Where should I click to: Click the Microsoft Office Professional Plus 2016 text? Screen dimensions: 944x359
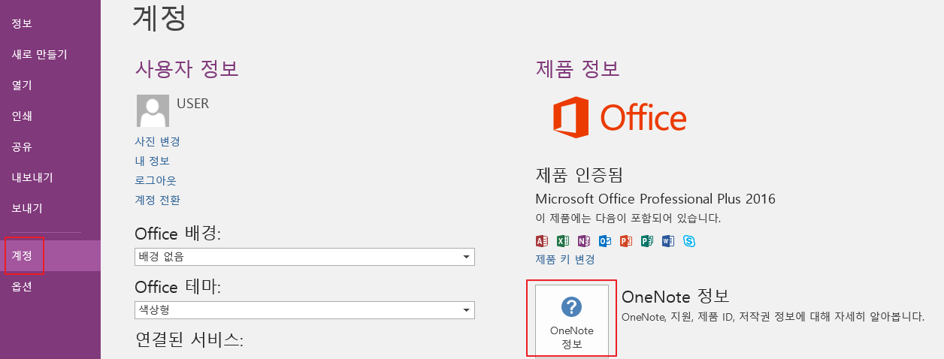(x=655, y=199)
